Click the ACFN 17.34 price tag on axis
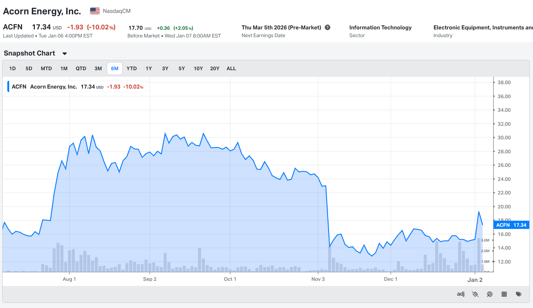533x308 pixels. coord(511,225)
